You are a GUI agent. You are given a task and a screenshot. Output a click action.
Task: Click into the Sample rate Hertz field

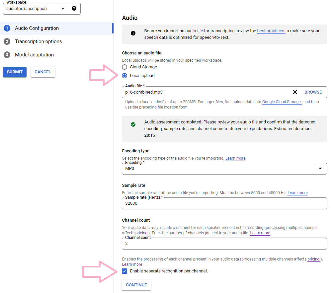tap(224, 203)
